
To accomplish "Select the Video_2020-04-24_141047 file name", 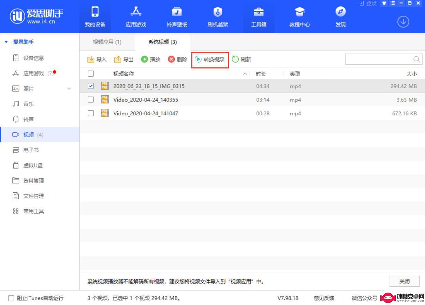I will tap(146, 113).
